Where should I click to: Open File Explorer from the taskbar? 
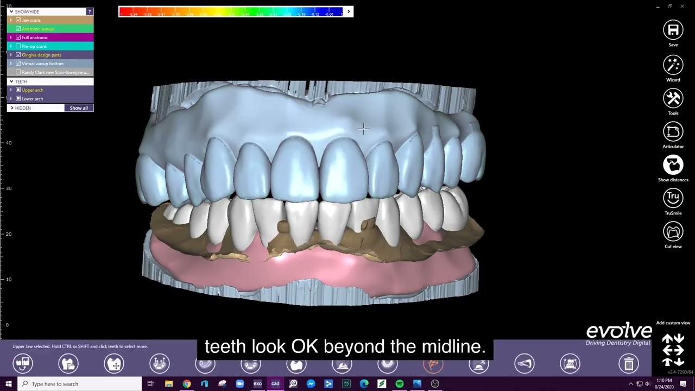click(169, 384)
